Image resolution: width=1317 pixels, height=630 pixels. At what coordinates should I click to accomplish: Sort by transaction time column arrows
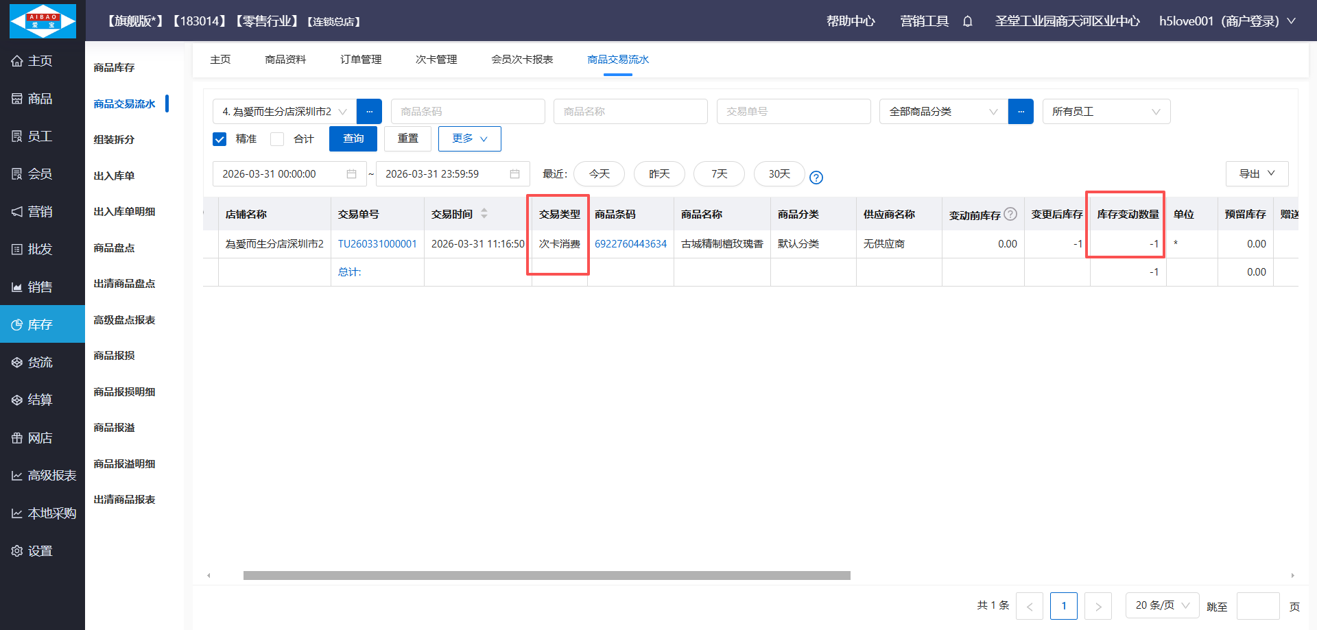coord(484,214)
